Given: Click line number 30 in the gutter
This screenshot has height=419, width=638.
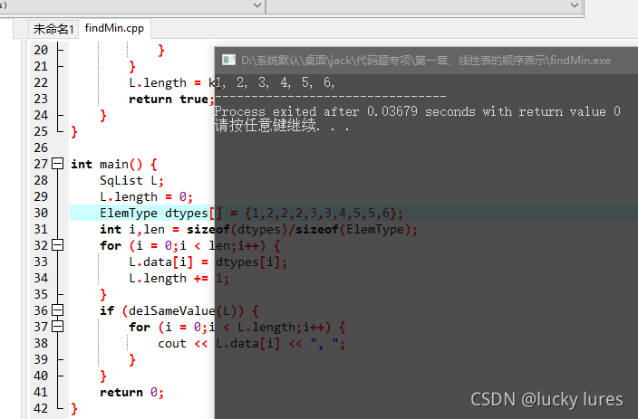Looking at the screenshot, I should [41, 213].
